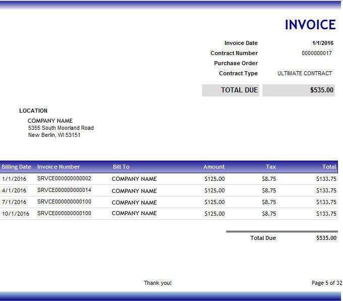Click the Billing Date column header
This screenshot has width=343, height=301.
coord(17,167)
